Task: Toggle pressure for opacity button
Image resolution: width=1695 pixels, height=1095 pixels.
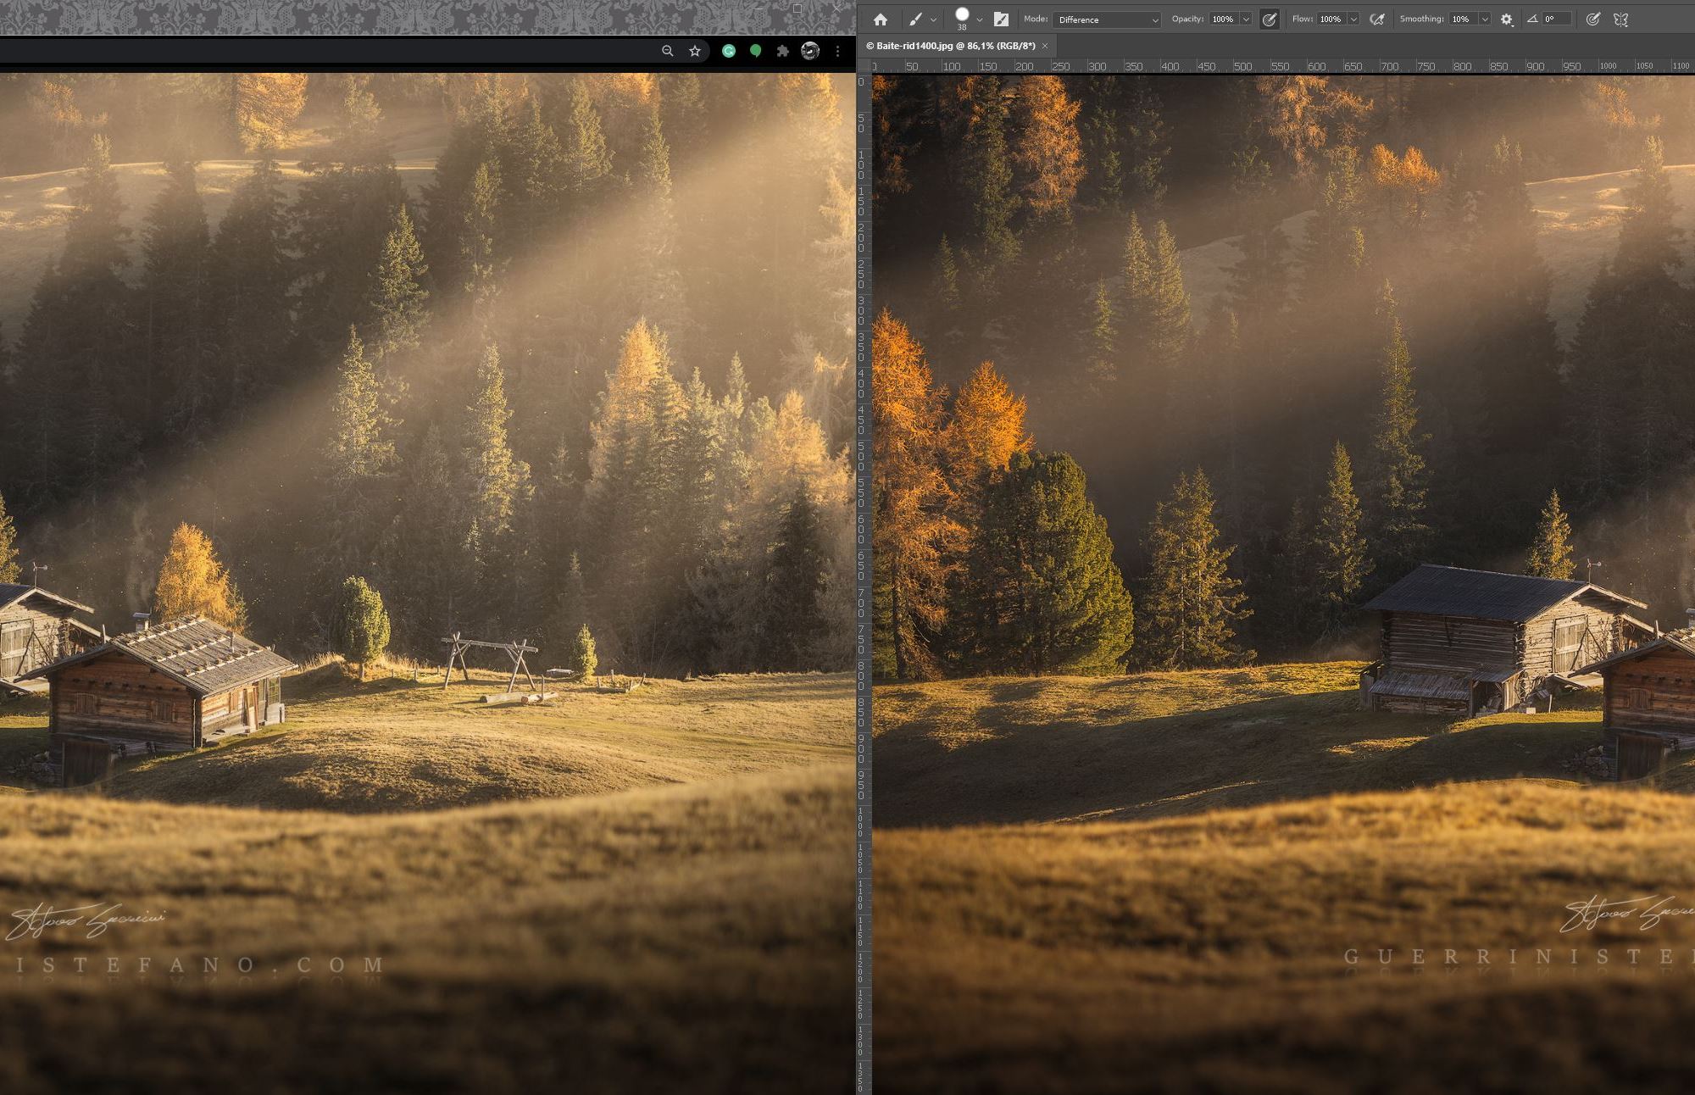Action: 1269,19
